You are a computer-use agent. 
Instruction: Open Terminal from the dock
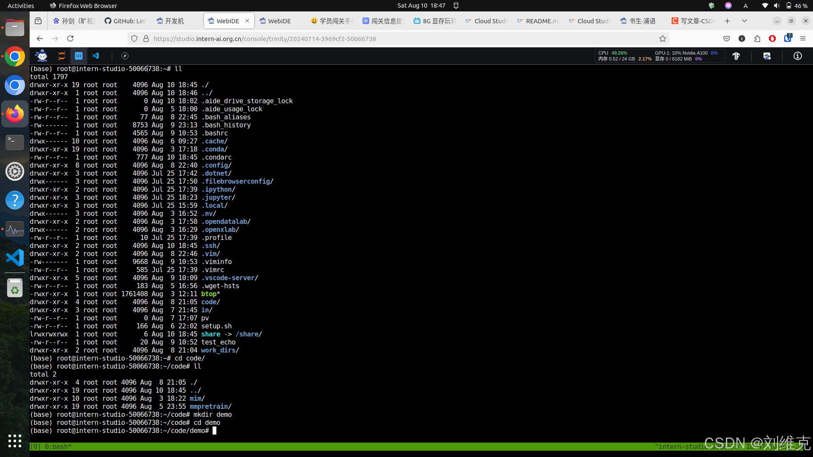coord(15,143)
